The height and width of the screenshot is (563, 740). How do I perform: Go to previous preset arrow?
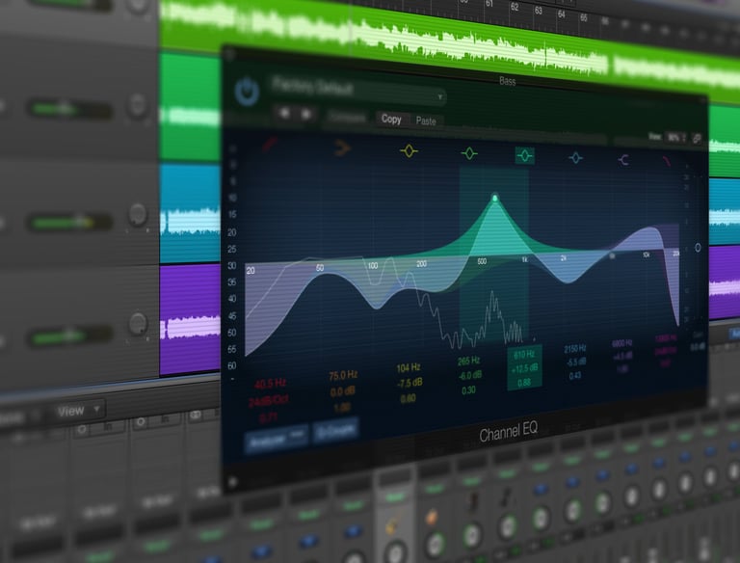pos(284,114)
